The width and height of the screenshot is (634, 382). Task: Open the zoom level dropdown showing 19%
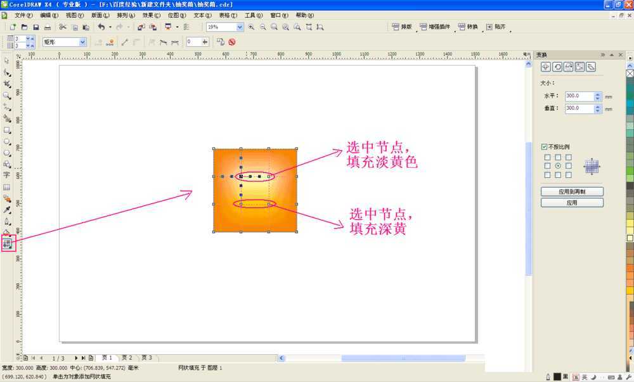[240, 27]
